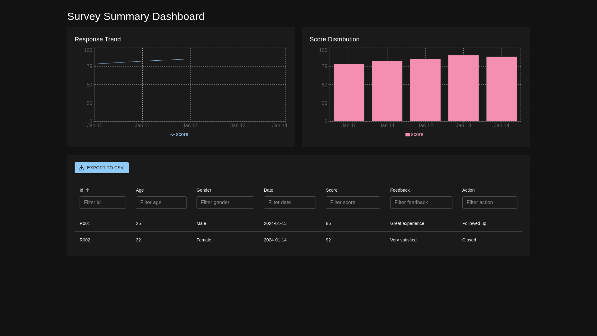The image size is (597, 336).
Task: Sort by the Score column header
Action: coord(331,190)
